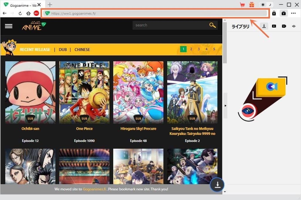This screenshot has height=200, width=301.
Task: Toggle light/dark theme switch
Action: click(x=266, y=5)
